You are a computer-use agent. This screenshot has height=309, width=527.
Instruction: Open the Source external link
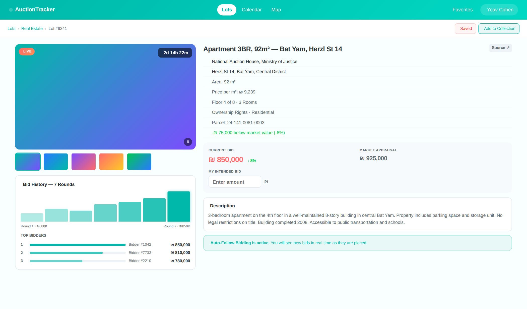click(x=500, y=48)
